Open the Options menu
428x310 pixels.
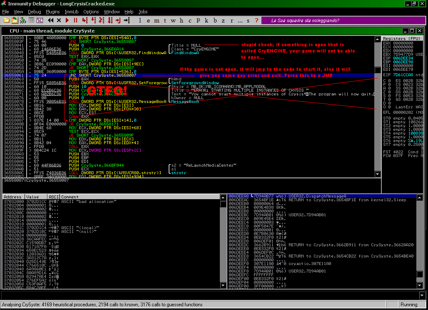[x=91, y=12]
